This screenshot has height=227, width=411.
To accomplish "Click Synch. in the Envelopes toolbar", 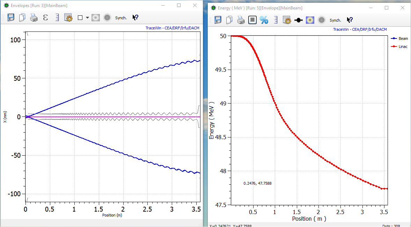I will point(121,18).
